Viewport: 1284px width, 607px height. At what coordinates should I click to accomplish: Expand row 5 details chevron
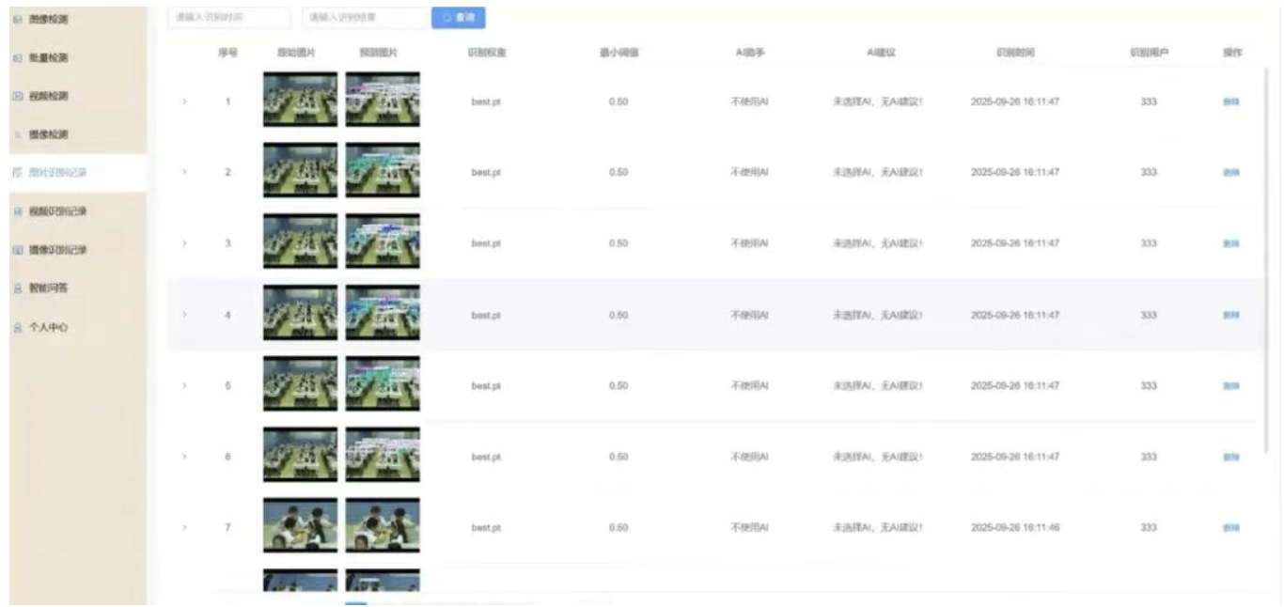coord(184,385)
